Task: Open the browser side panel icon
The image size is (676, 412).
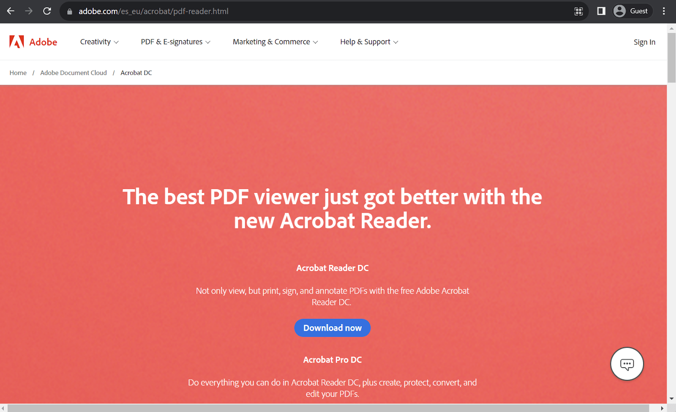Action: pos(601,11)
